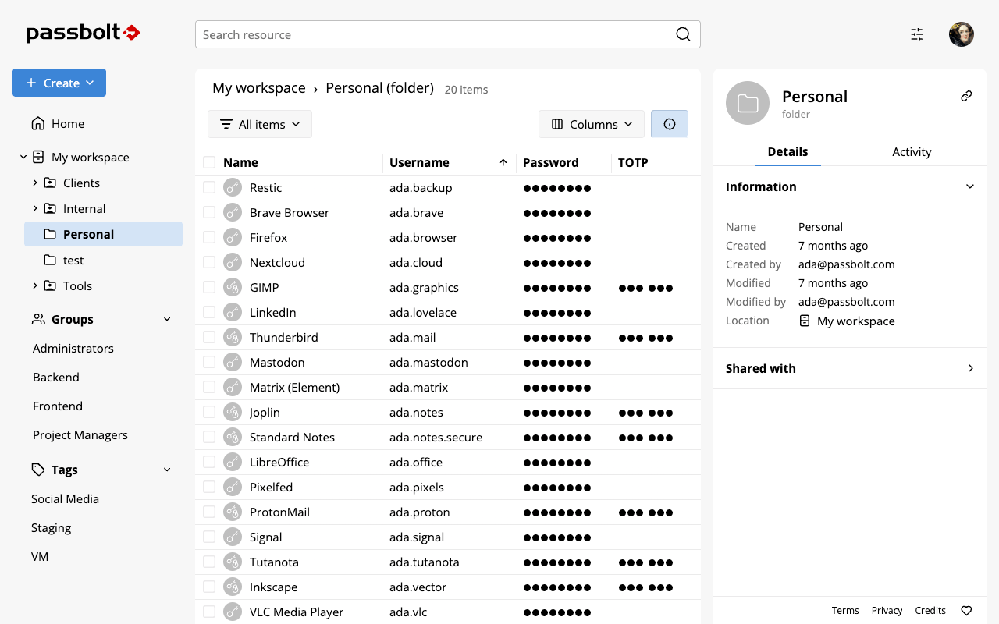The image size is (999, 624).
Task: Click the Home icon in the sidebar
Action: (x=37, y=123)
